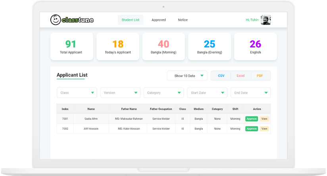Switch to the Student List tab
The image size is (327, 176).
130,20
